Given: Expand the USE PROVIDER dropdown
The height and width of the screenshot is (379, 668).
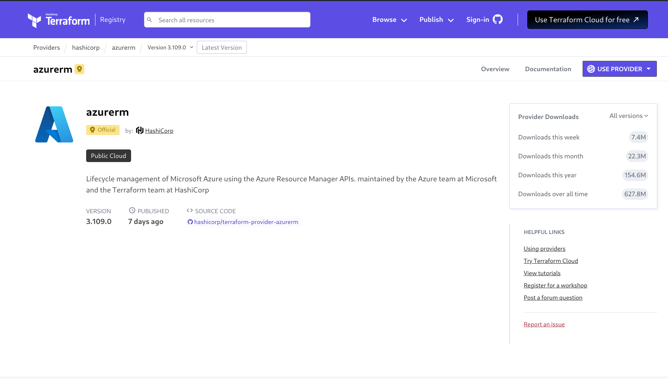Looking at the screenshot, I should (619, 69).
